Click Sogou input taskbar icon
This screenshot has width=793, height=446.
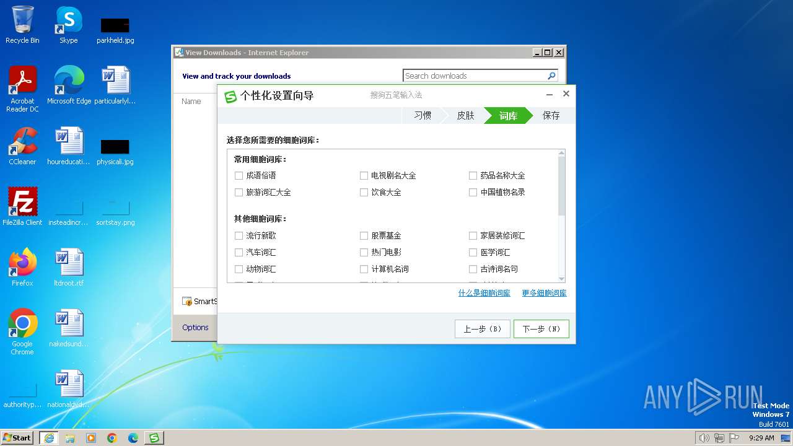154,438
